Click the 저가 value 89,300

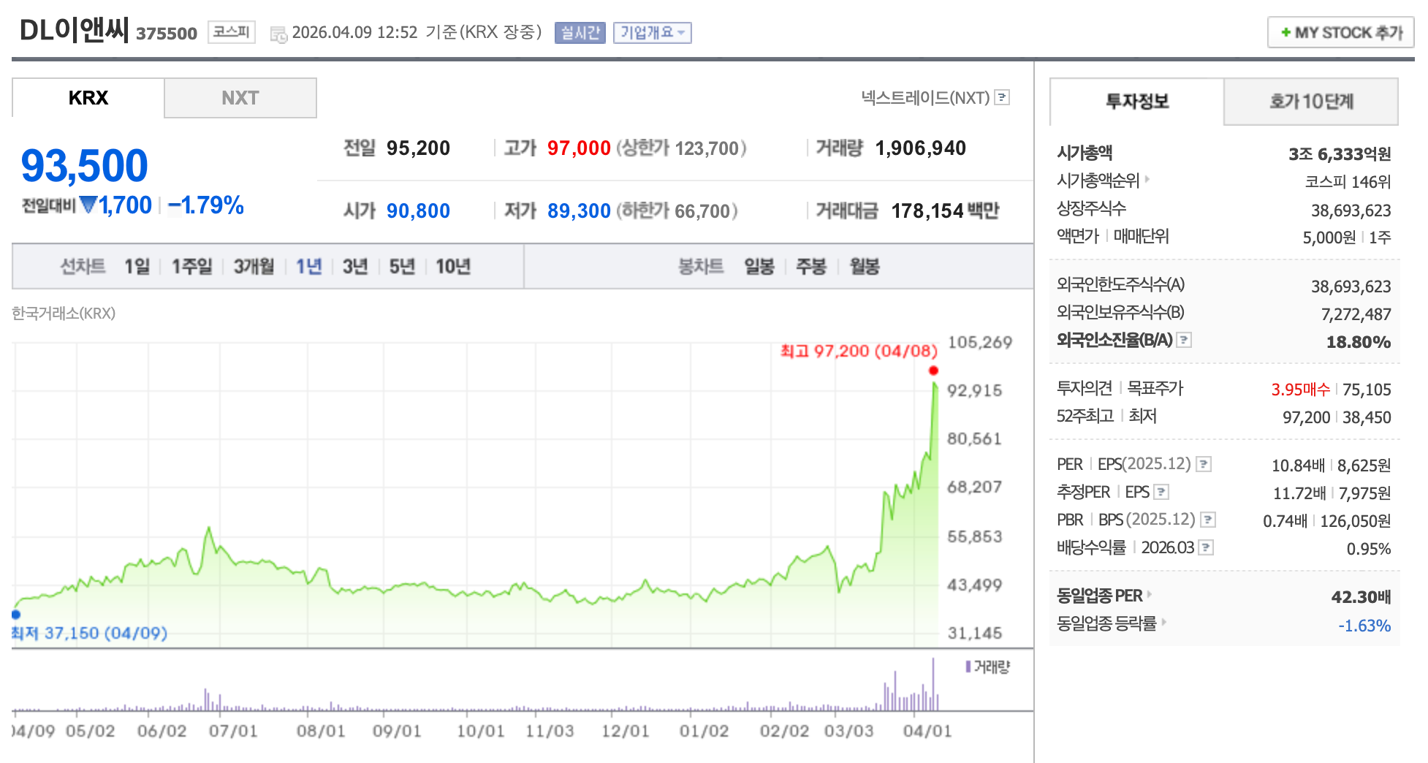[x=579, y=211]
